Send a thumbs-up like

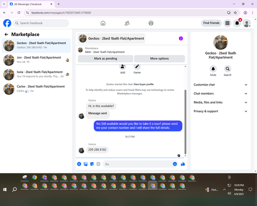click(x=183, y=164)
